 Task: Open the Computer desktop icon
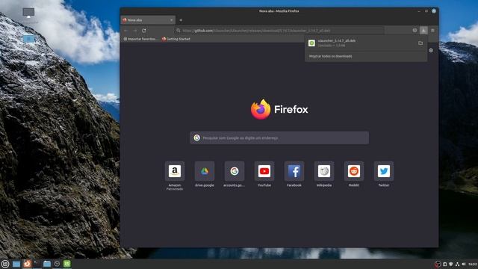coord(28,13)
